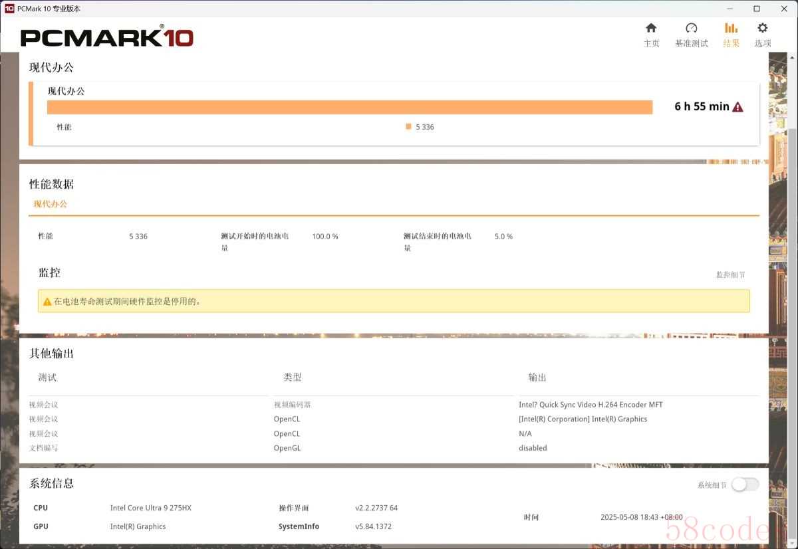Click the warning triangle beside 6 h 55 min

[x=737, y=107]
